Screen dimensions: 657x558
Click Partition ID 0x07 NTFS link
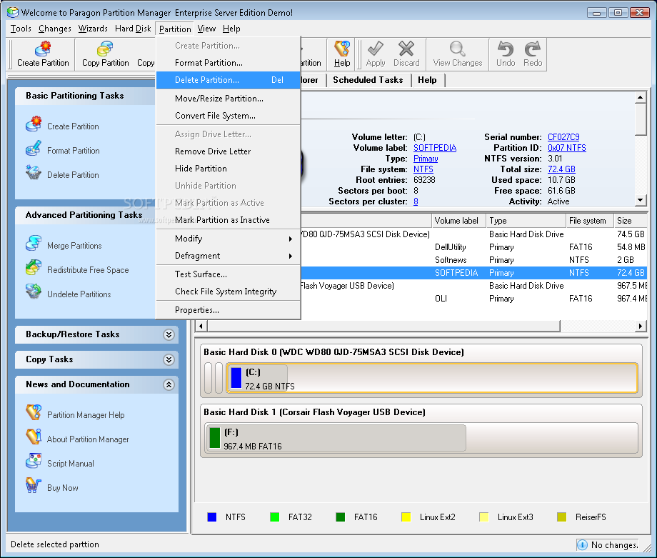[x=567, y=148]
